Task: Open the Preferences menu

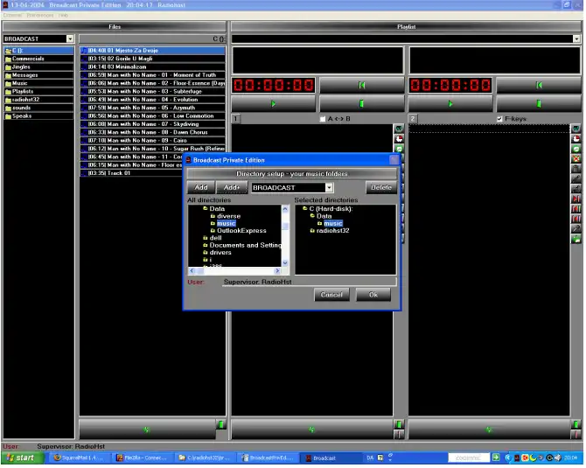Action: [40, 15]
